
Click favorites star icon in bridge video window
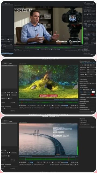coord(9,152)
